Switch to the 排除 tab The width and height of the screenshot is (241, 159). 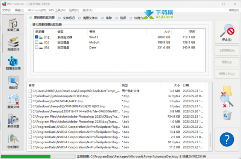pyautogui.click(x=107, y=18)
